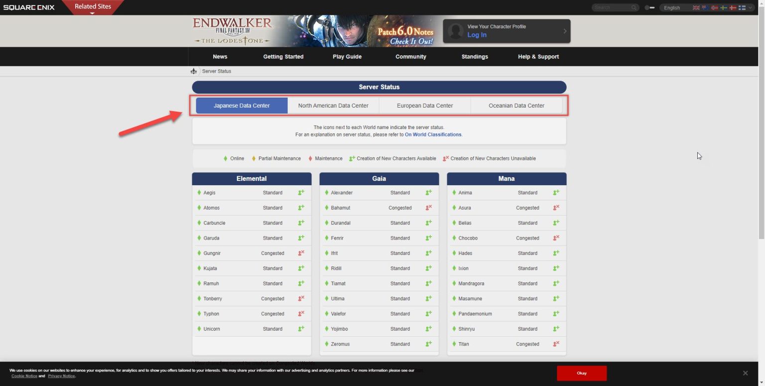Screen dimensions: 765x386
Task: Select the British flag language icon
Action: point(696,7)
